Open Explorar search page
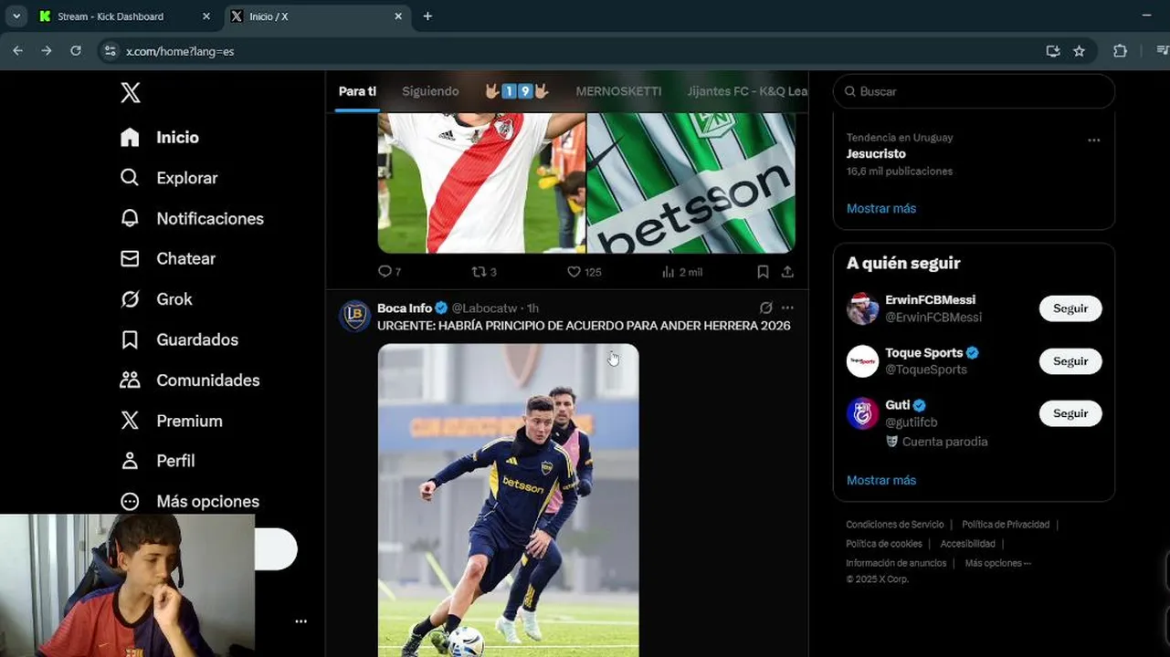This screenshot has width=1170, height=657. (x=169, y=178)
